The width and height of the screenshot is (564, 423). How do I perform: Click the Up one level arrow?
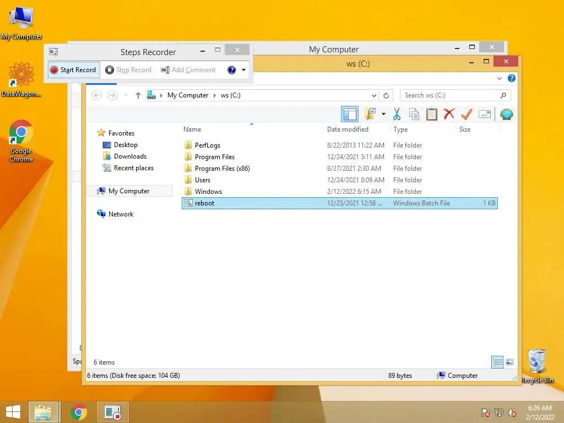pyautogui.click(x=138, y=95)
